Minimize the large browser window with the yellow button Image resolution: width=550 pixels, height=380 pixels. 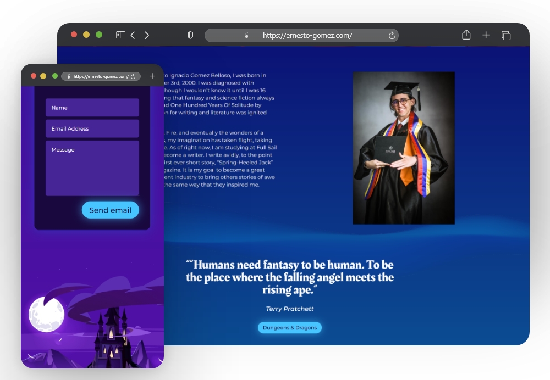pyautogui.click(x=86, y=35)
